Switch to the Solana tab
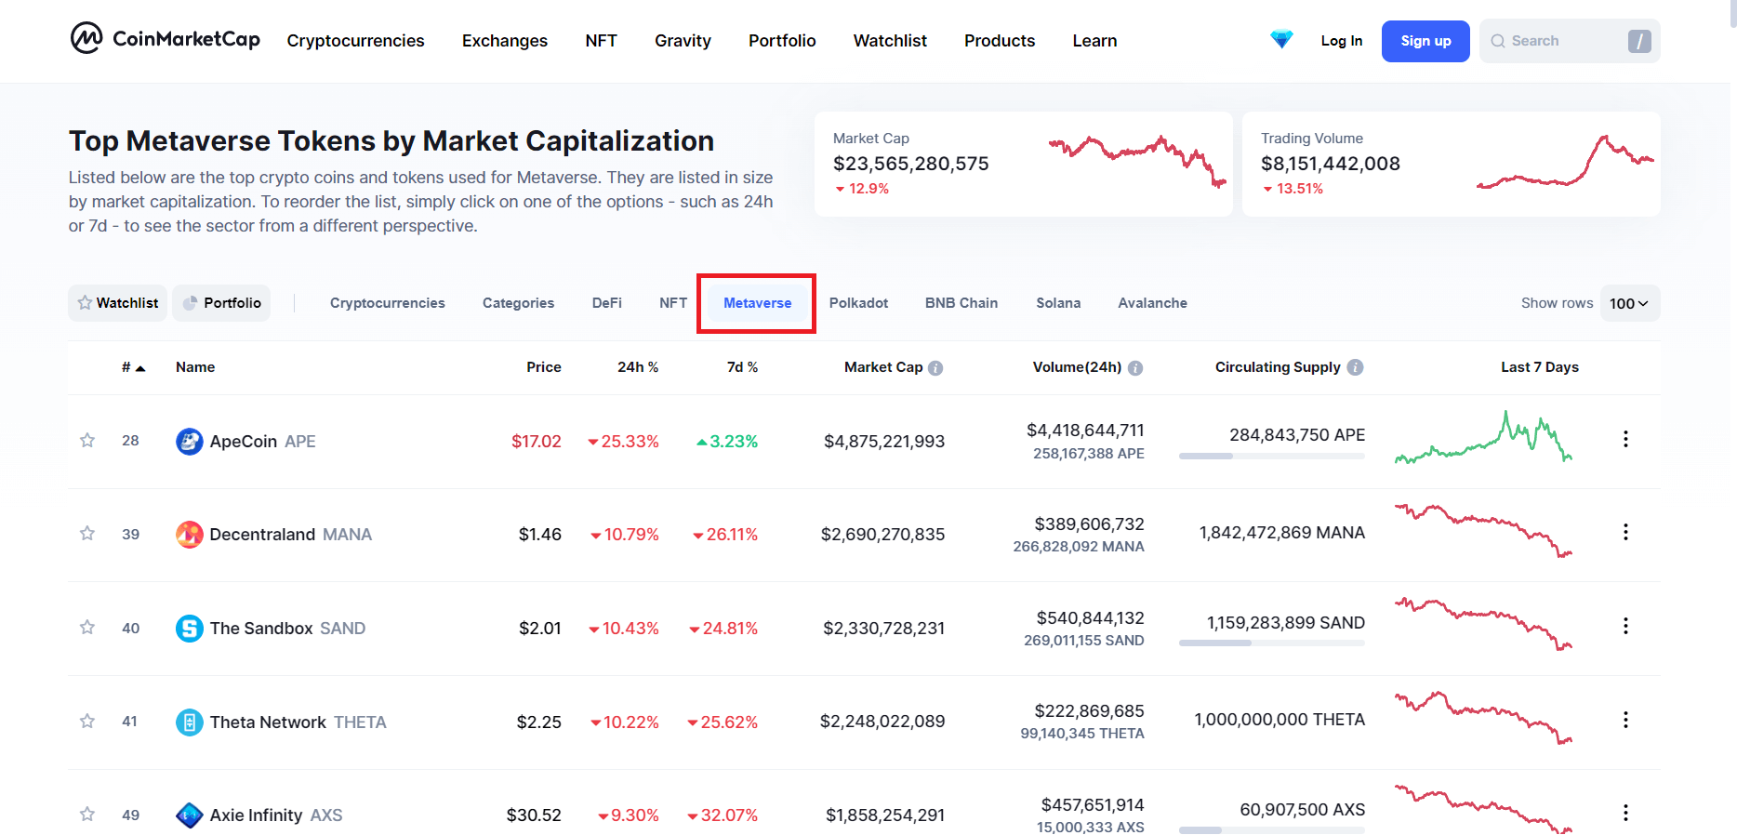Image resolution: width=1737 pixels, height=835 pixels. pos(1058,303)
